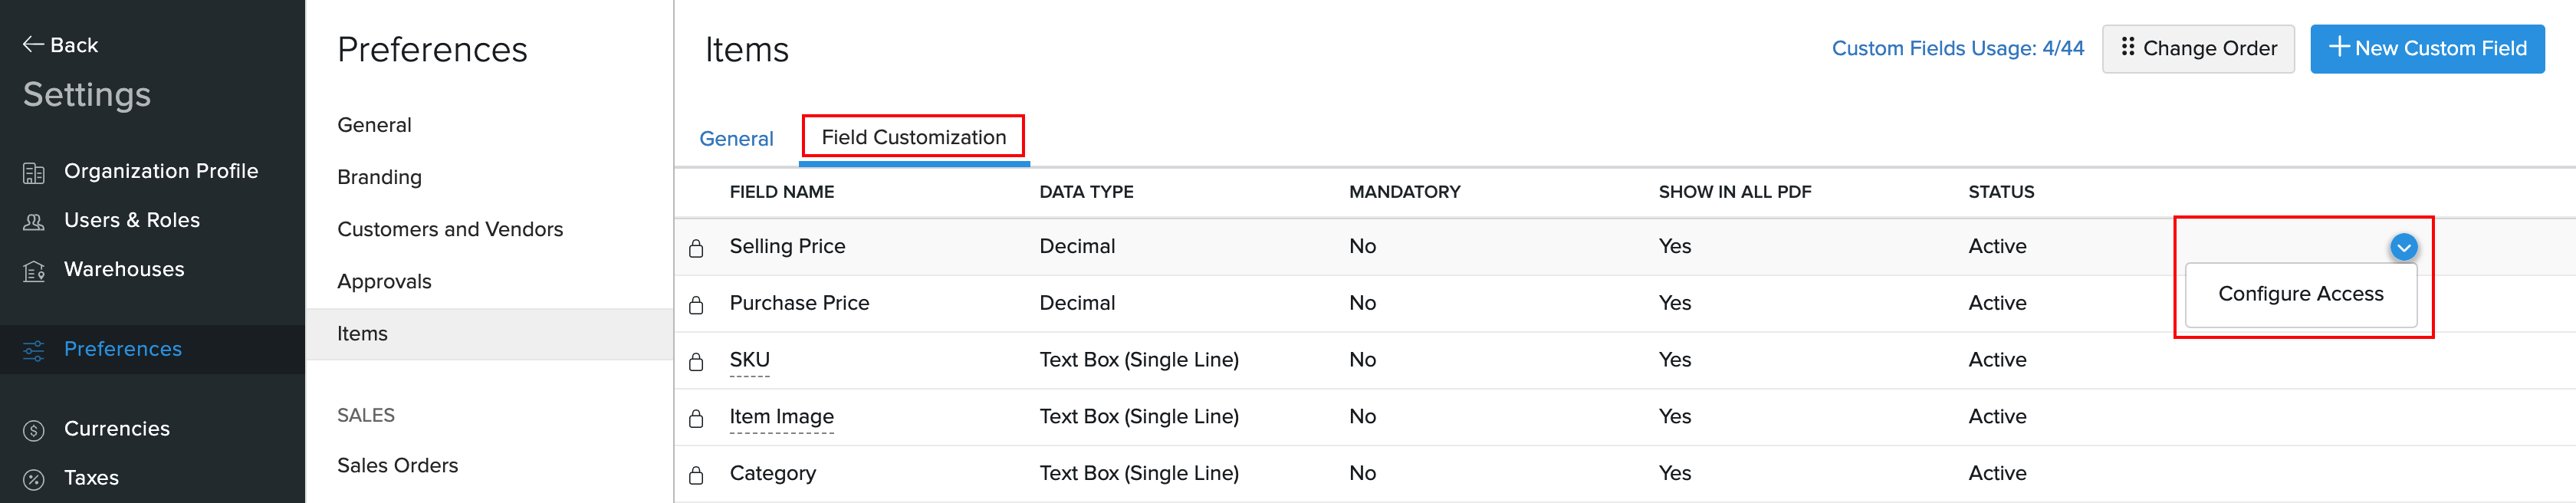2576x503 pixels.
Task: Click the Organization Profile building icon
Action: tap(34, 173)
